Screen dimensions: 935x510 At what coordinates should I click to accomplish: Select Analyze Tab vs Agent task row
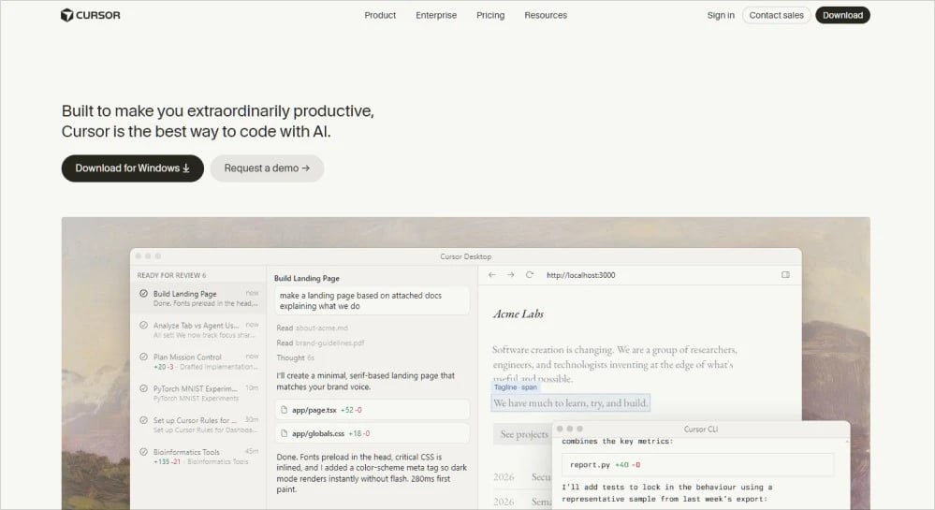click(x=198, y=329)
